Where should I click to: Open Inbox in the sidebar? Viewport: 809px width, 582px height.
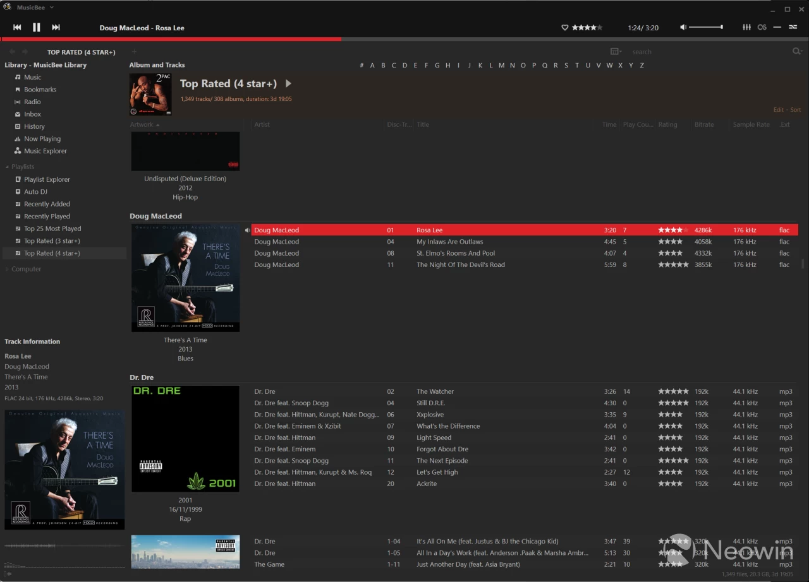tap(32, 114)
